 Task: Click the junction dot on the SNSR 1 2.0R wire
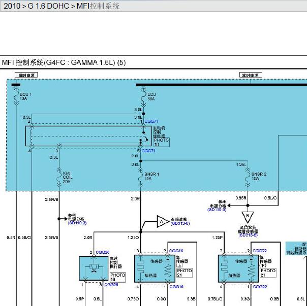(x=141, y=232)
